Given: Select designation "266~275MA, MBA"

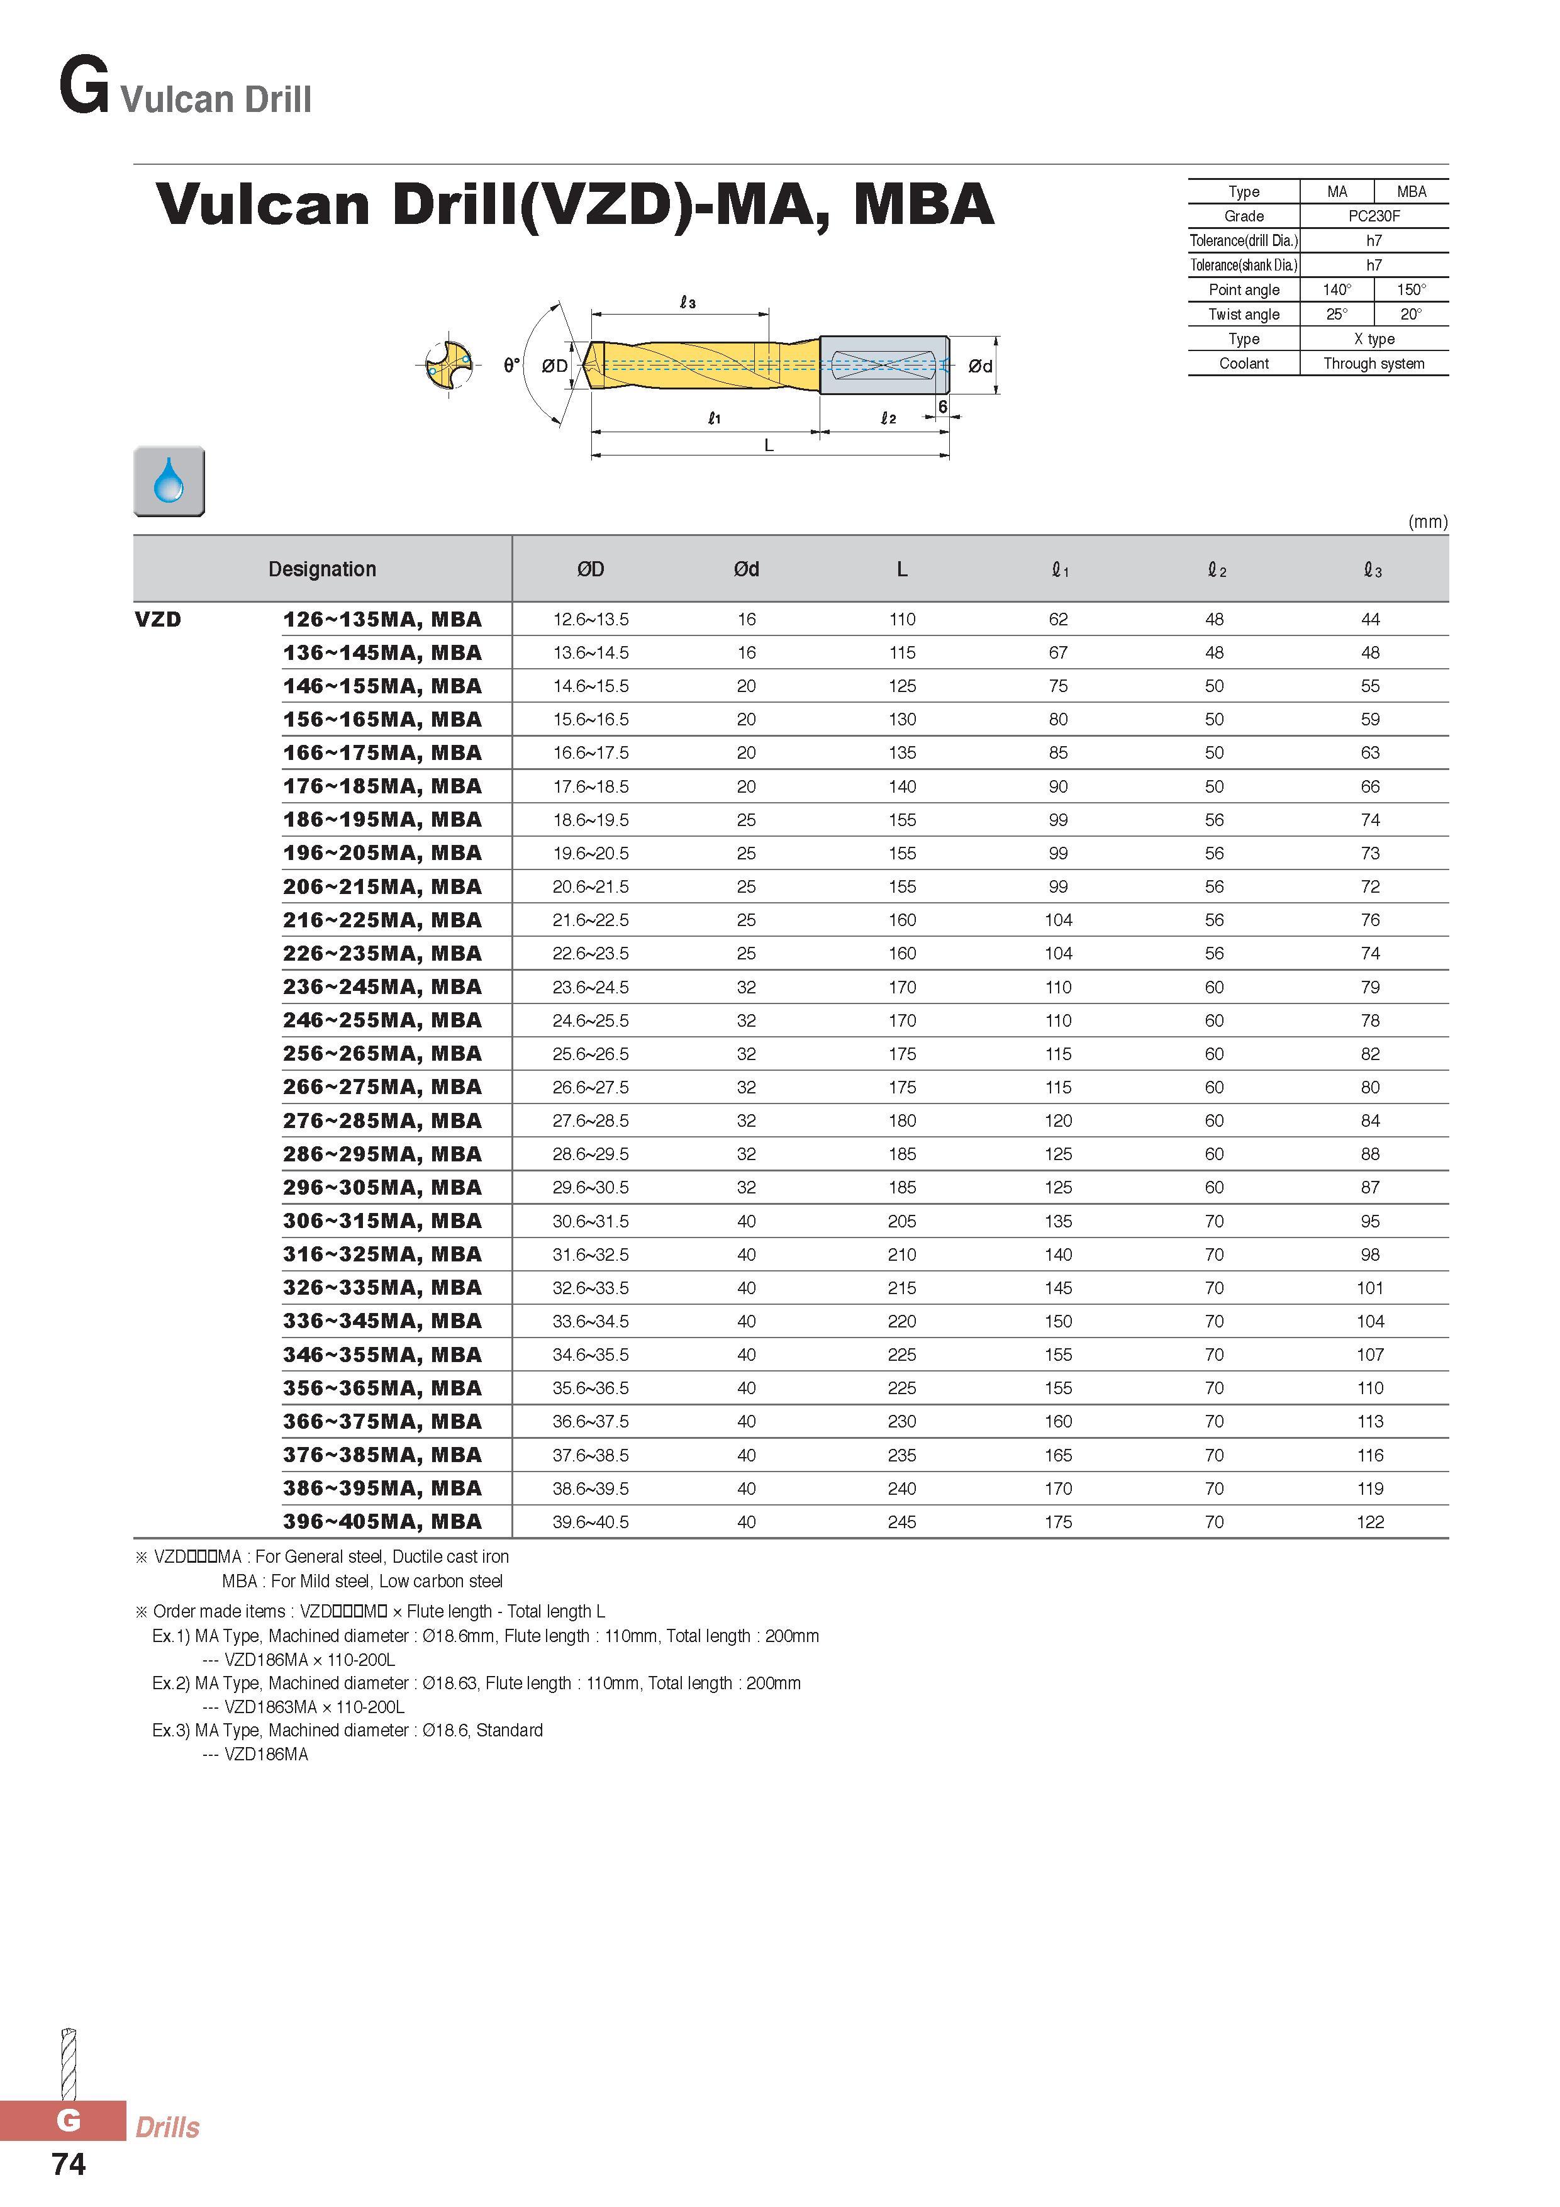Looking at the screenshot, I should (382, 1087).
